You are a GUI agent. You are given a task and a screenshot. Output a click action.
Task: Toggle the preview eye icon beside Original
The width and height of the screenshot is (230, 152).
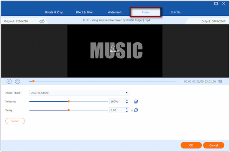point(42,21)
